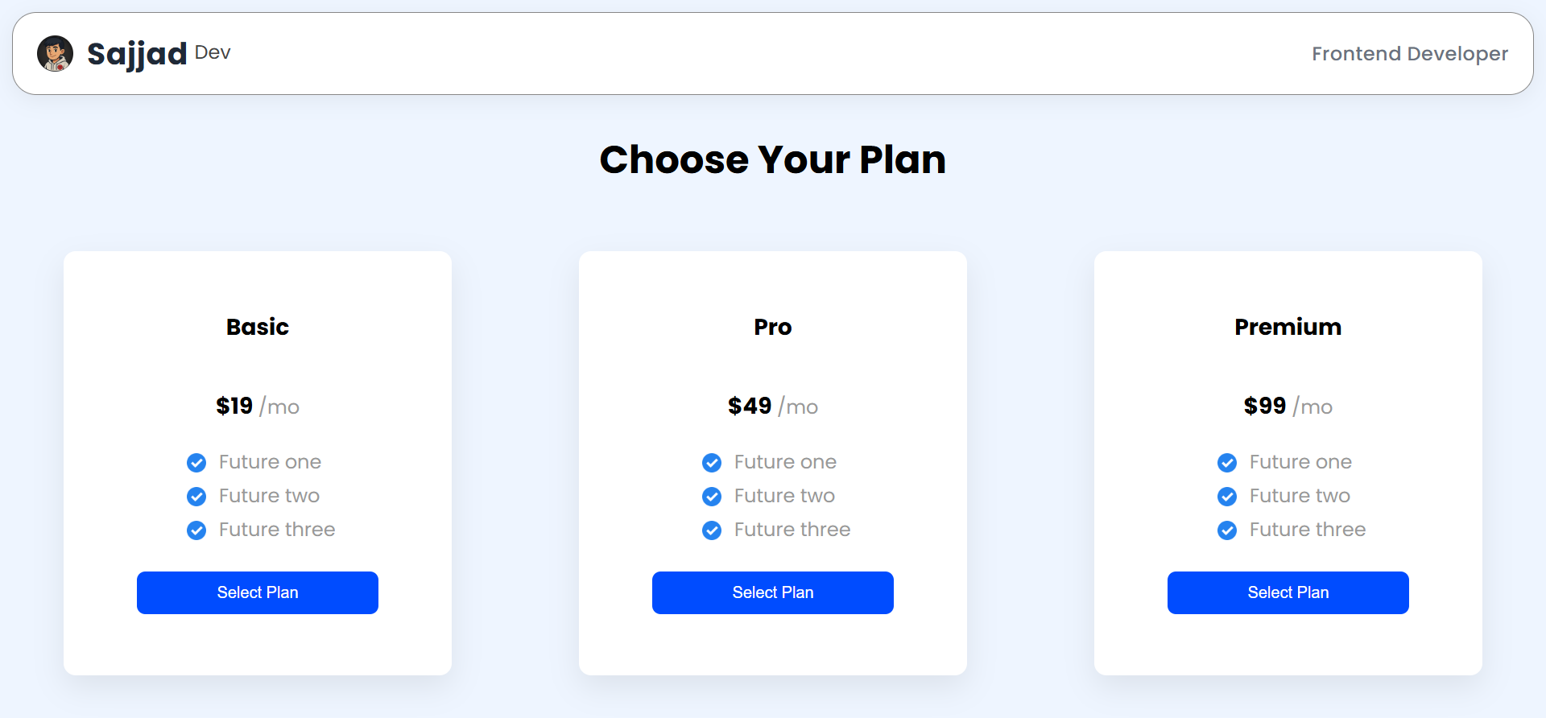Select the Basic plan button
This screenshot has width=1546, height=718.
point(258,592)
